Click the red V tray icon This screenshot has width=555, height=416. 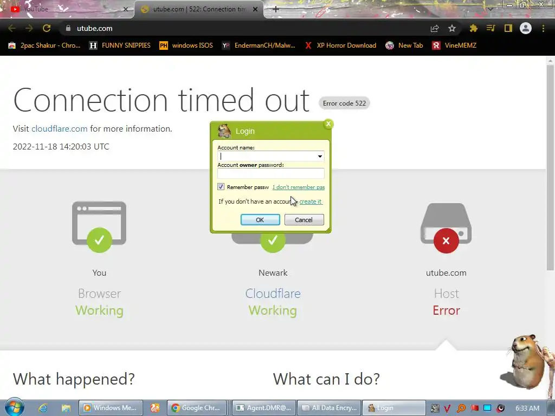click(447, 408)
